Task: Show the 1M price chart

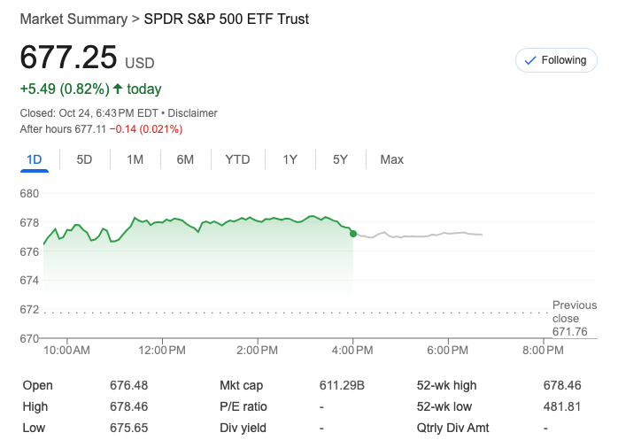Action: (135, 159)
